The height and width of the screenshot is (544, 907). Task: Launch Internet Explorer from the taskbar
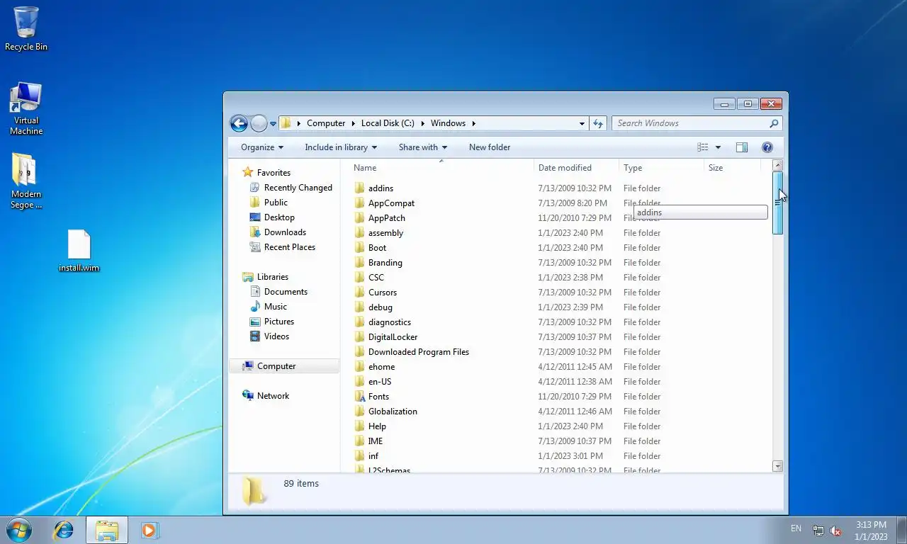click(64, 530)
